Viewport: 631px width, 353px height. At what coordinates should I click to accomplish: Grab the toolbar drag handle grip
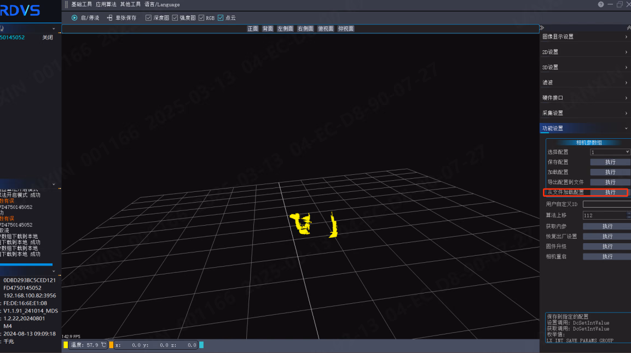pyautogui.click(x=66, y=4)
